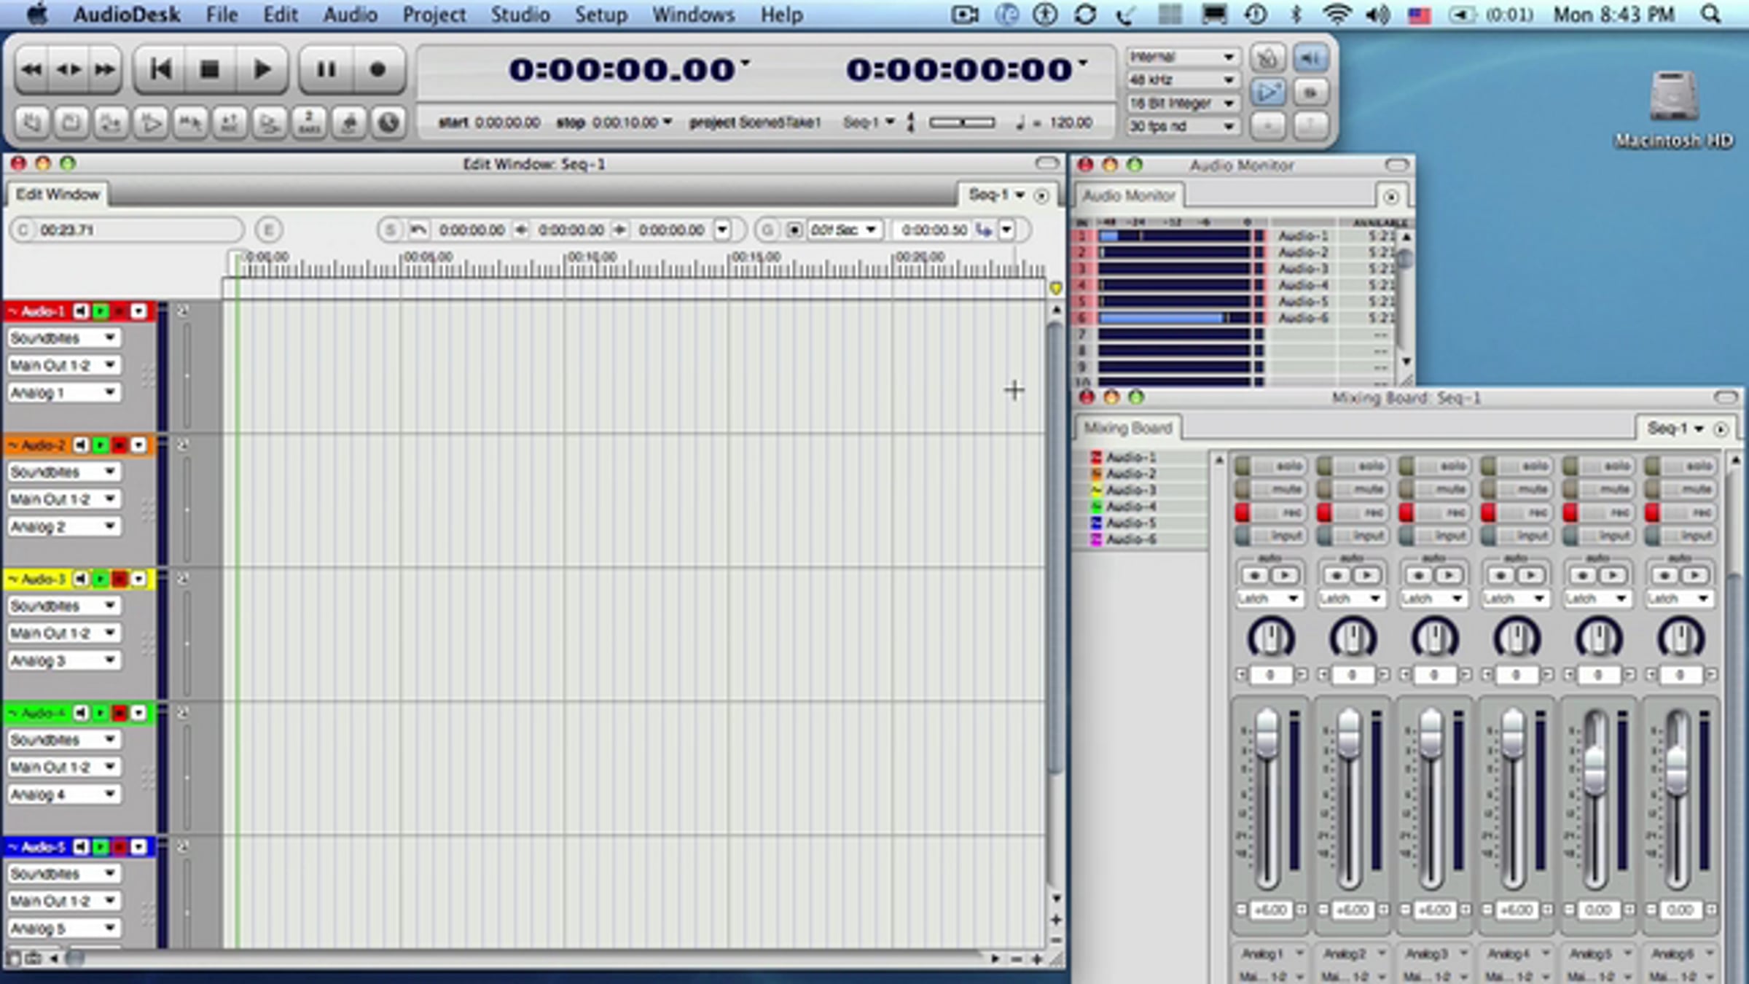Open the Seq-1 sequence menu in transport

[x=868, y=122]
